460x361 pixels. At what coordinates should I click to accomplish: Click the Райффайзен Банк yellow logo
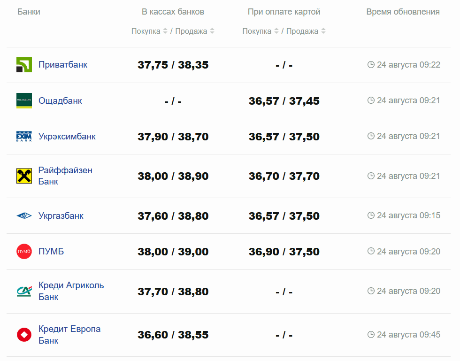click(x=24, y=176)
